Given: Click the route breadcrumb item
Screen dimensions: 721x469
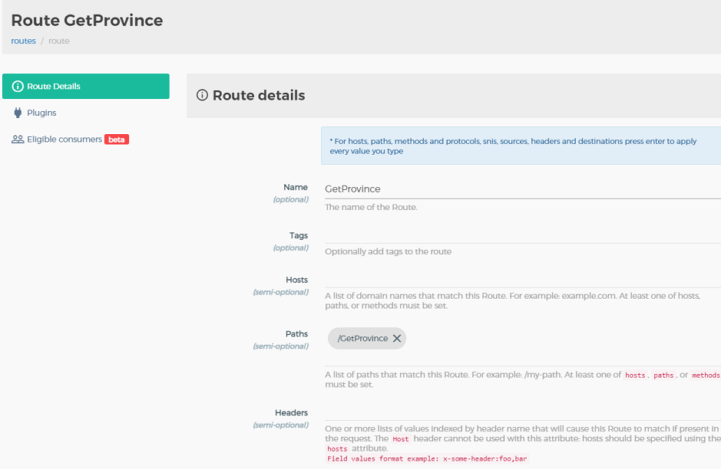Looking at the screenshot, I should click(59, 41).
